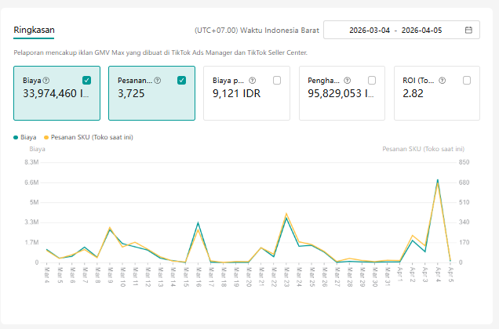Click the right axis title Pesanan SKU
Viewport: 499px width, 329px height.
pos(423,149)
